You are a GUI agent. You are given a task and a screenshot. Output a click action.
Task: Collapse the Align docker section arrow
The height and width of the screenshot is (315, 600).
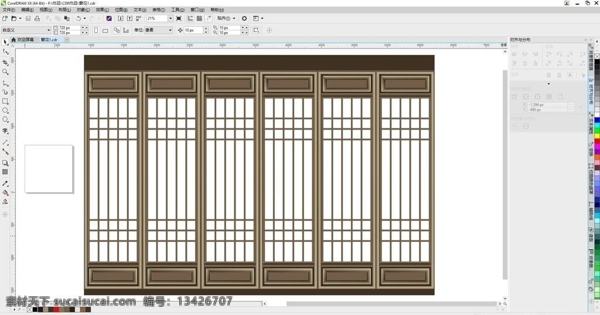coord(548,83)
